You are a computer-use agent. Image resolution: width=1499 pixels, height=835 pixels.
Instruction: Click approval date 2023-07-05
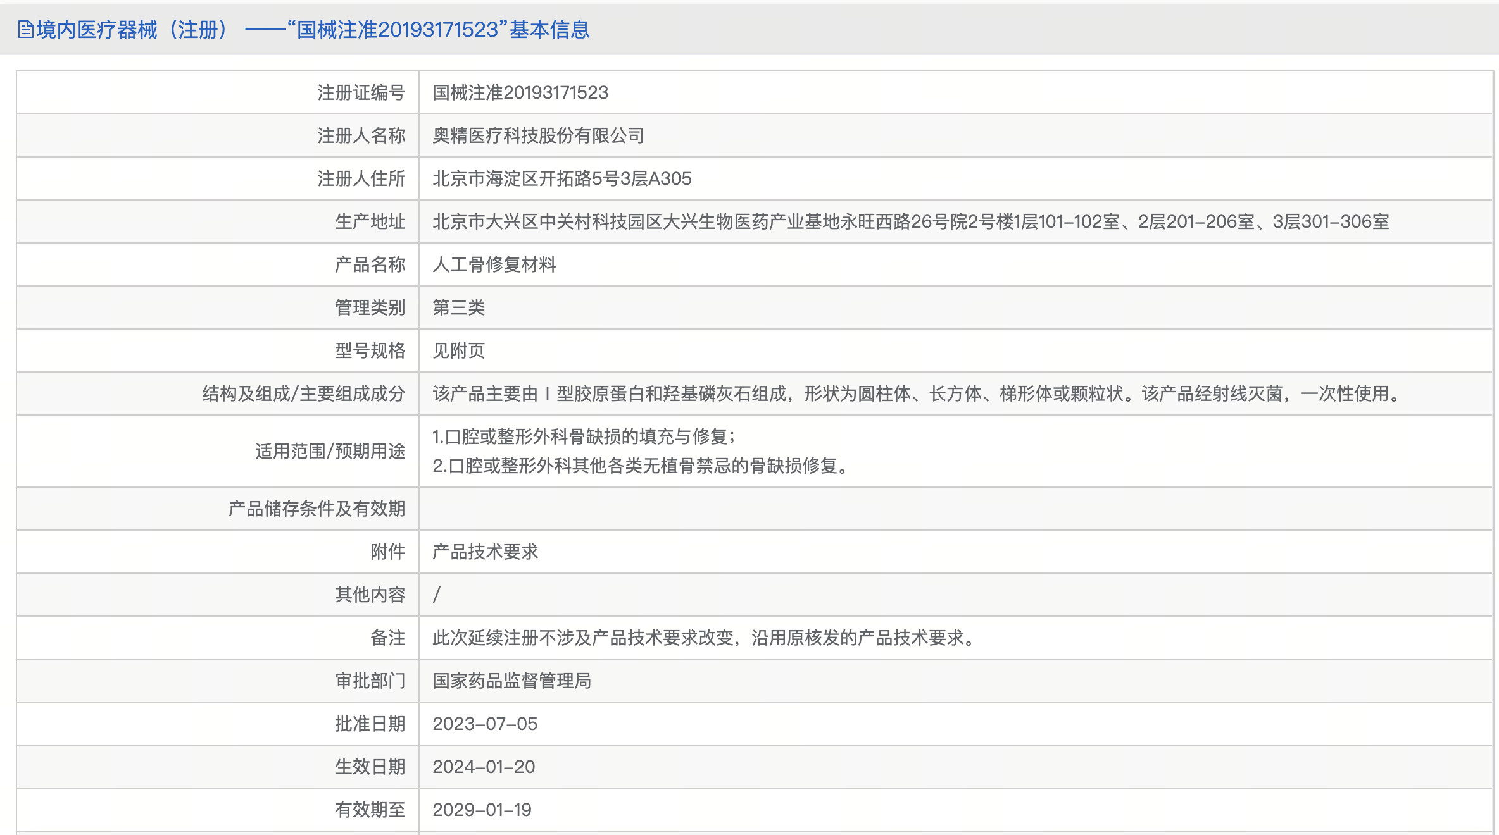(x=485, y=724)
